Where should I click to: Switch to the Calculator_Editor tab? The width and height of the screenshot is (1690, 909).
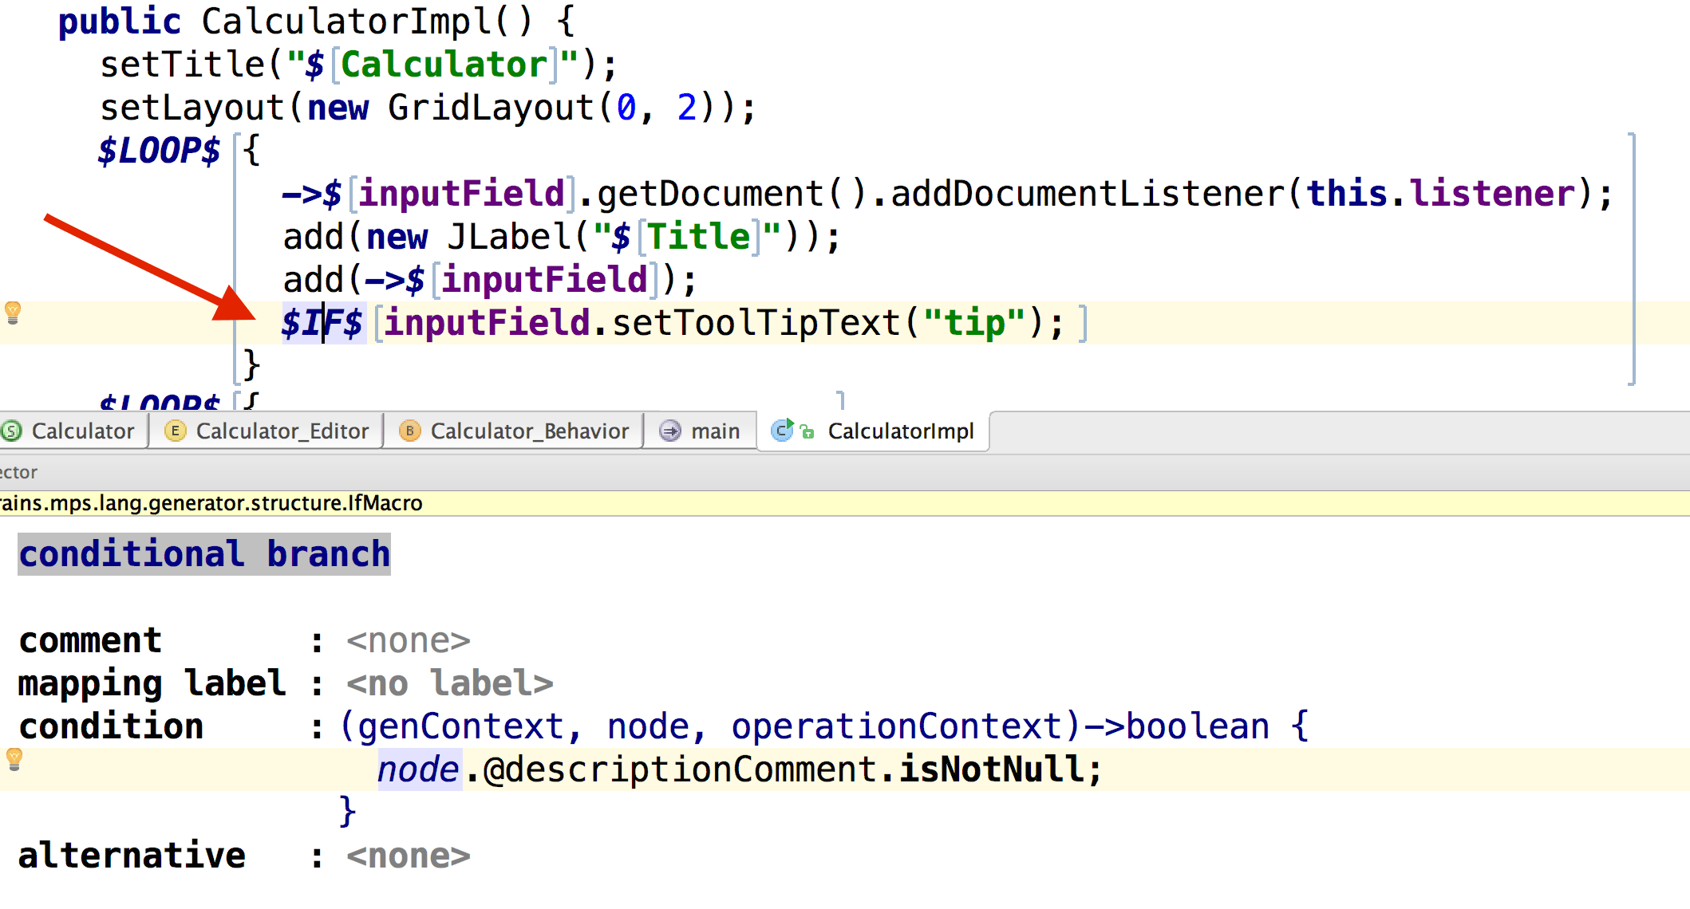click(x=283, y=431)
